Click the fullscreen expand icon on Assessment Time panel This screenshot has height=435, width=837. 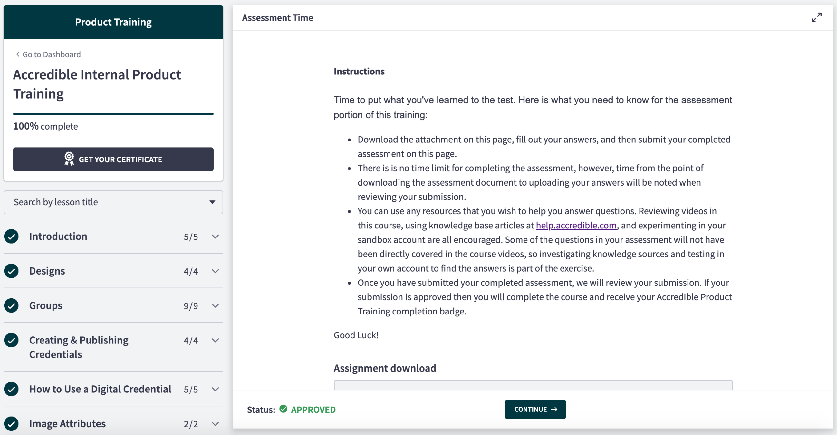(x=816, y=17)
